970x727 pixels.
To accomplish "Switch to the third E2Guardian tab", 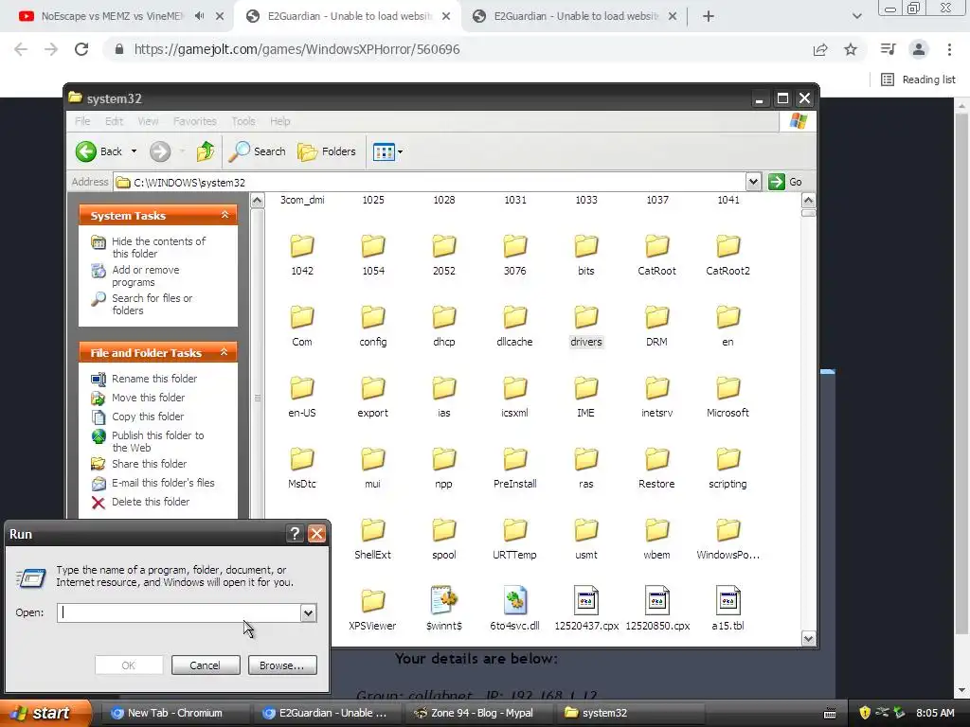I will coord(575,16).
